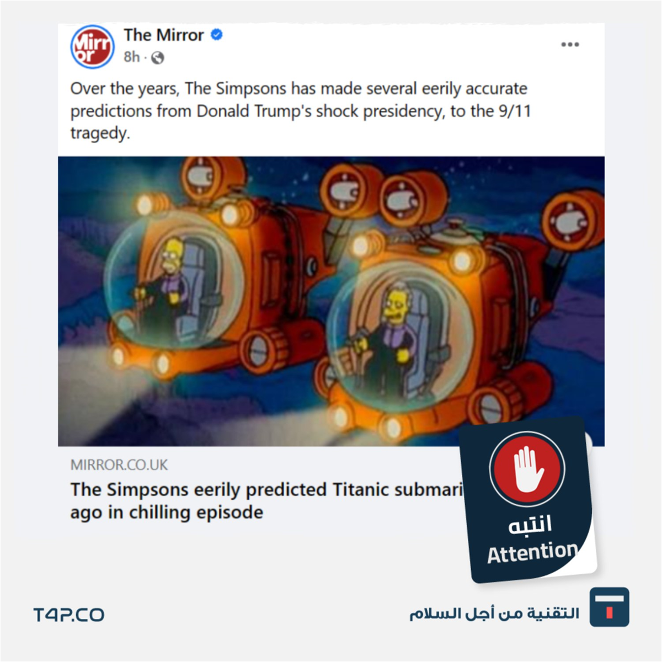Click the public globe privacy icon
Viewport: 662px width, 662px height.
(x=158, y=57)
